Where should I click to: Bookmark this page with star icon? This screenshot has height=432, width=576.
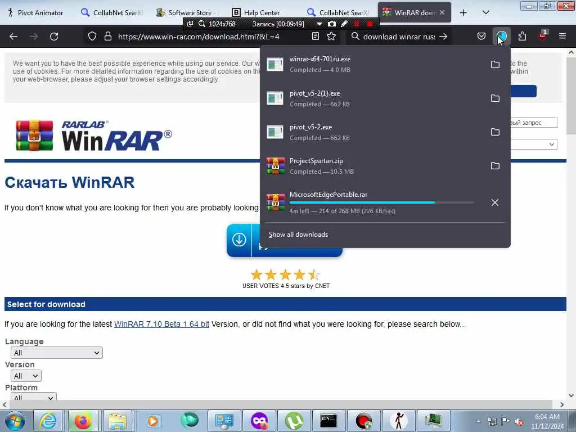pyautogui.click(x=331, y=37)
